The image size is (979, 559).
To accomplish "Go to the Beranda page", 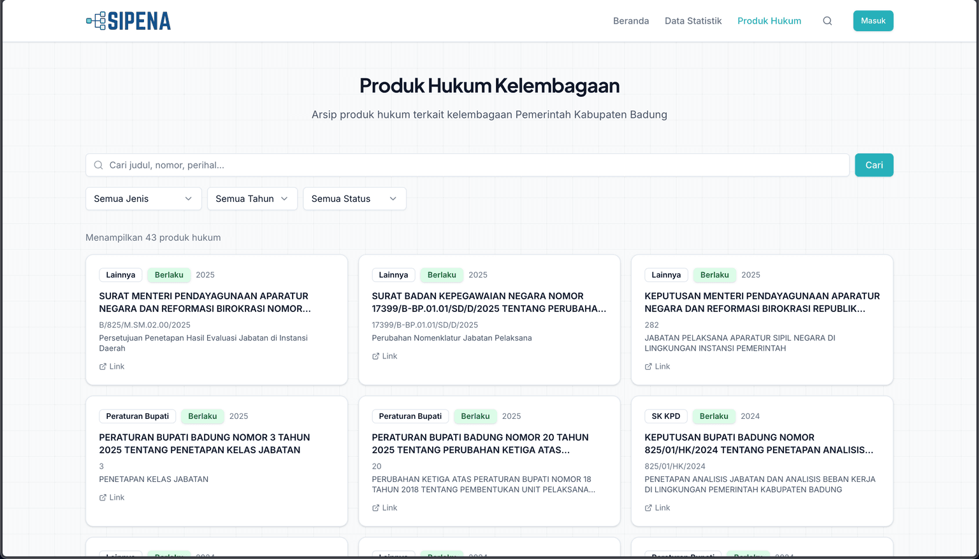I will [x=630, y=21].
